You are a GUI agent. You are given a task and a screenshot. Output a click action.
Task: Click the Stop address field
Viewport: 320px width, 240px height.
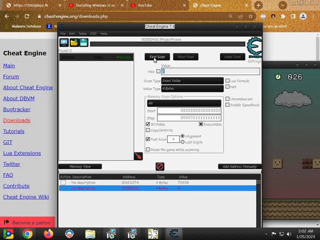(x=189, y=118)
